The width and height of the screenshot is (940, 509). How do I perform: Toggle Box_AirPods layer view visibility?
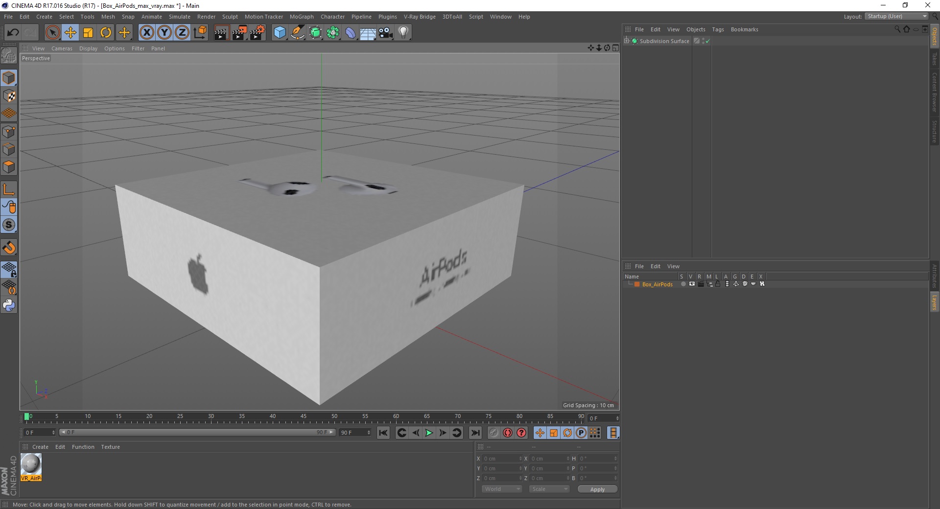(x=692, y=284)
